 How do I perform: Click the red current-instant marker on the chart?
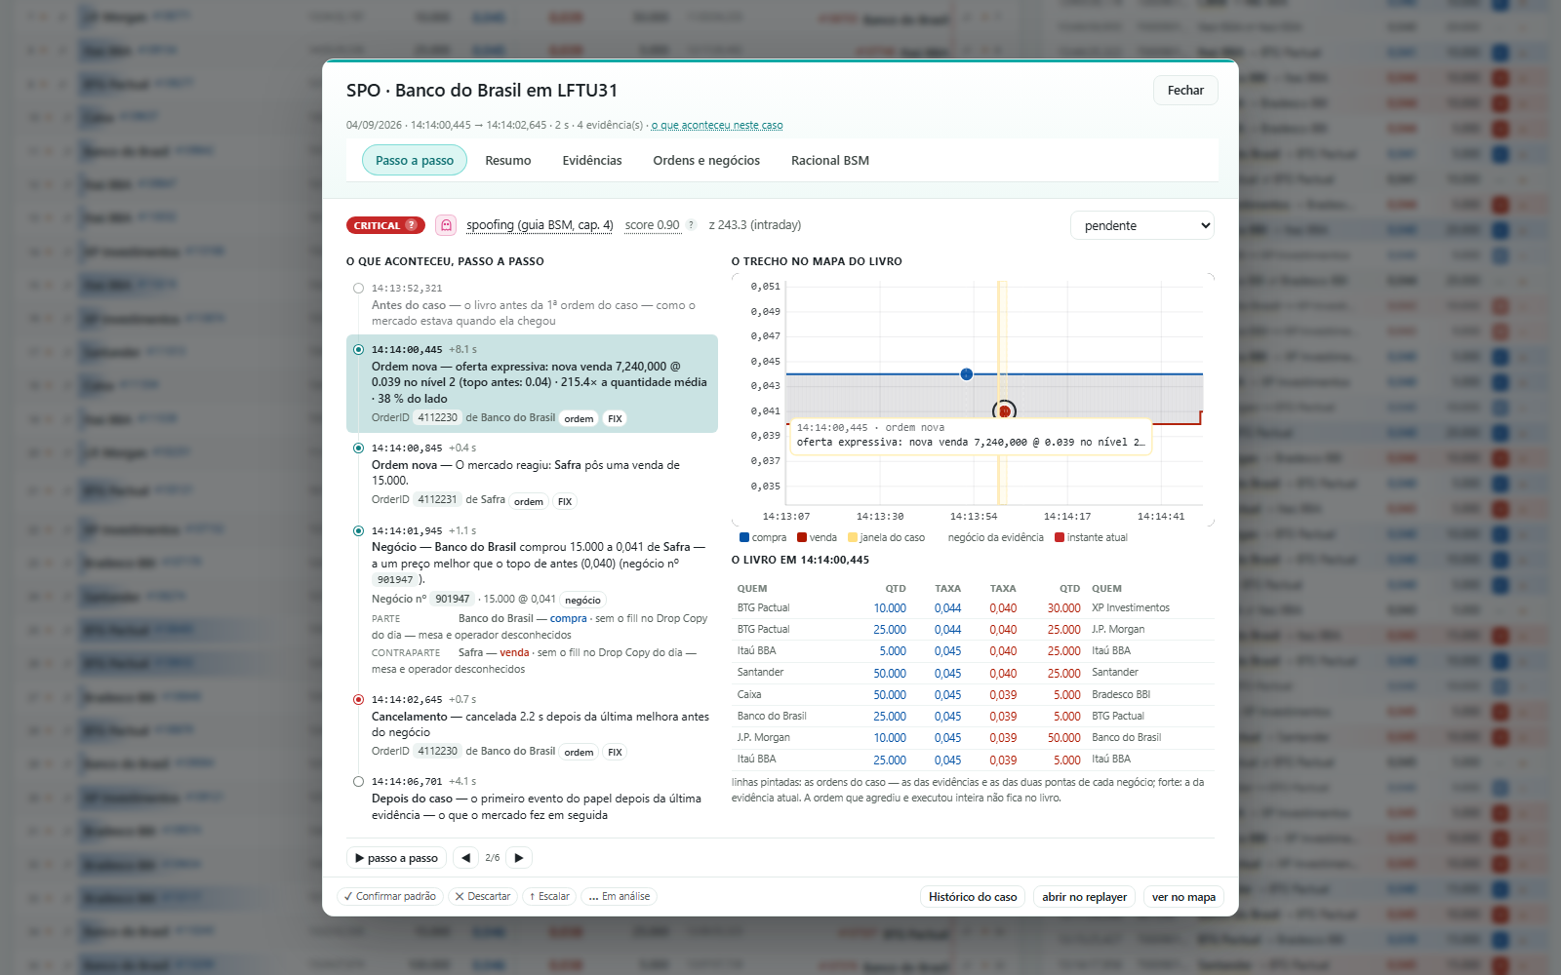[1004, 411]
